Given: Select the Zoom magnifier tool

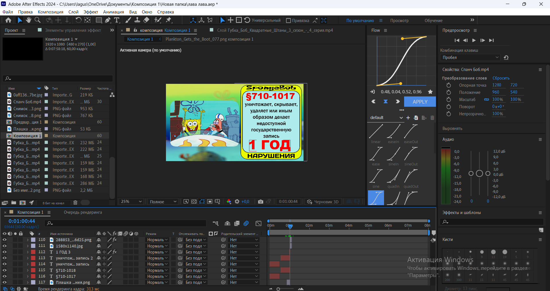Looking at the screenshot, I should [x=38, y=20].
